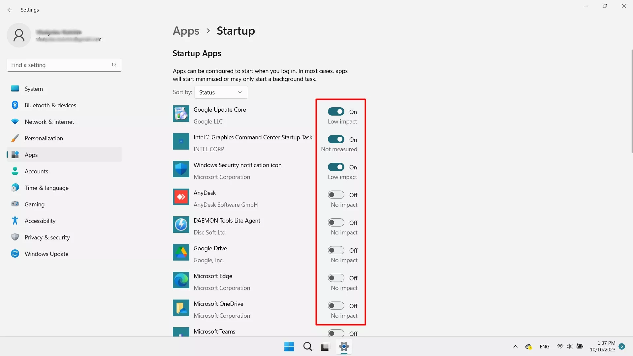Image resolution: width=633 pixels, height=356 pixels.
Task: Click the Windows Security shield icon
Action: [x=181, y=169]
